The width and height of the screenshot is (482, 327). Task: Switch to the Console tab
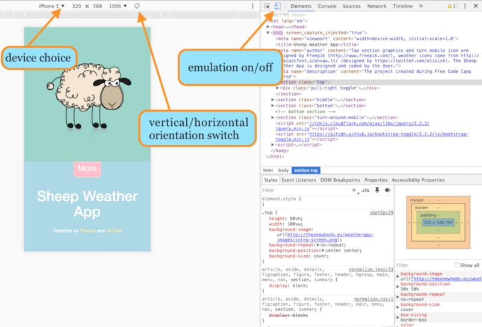click(327, 6)
